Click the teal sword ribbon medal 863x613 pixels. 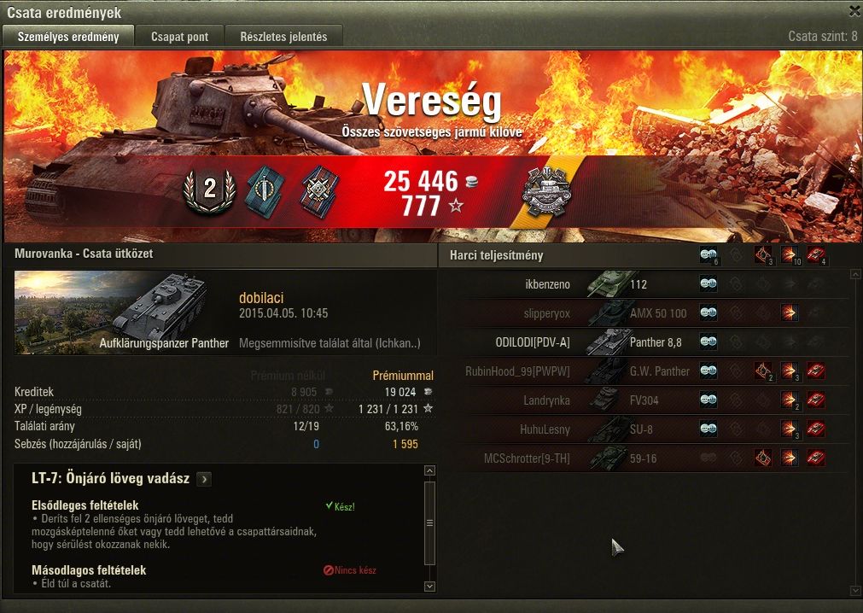point(265,190)
